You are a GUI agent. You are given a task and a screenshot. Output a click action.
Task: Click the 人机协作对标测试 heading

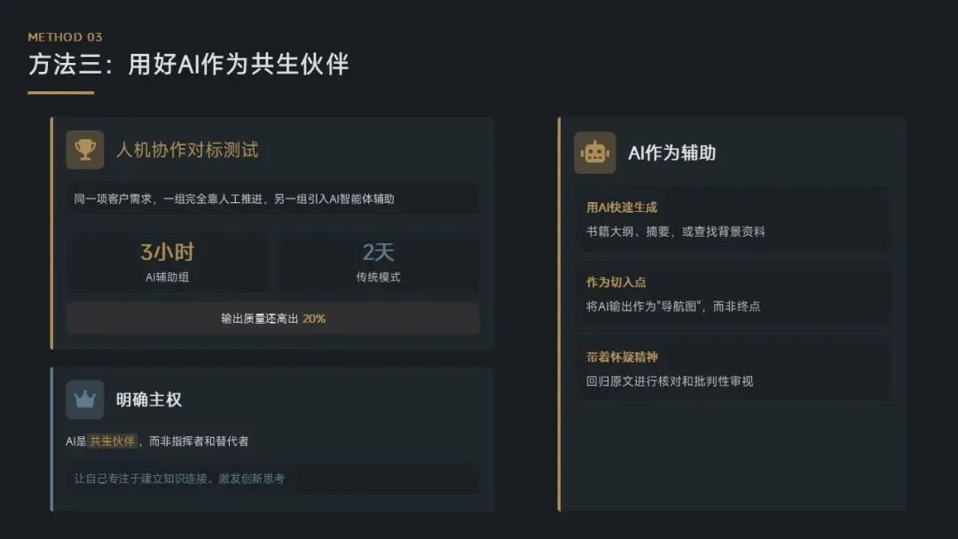(x=187, y=150)
